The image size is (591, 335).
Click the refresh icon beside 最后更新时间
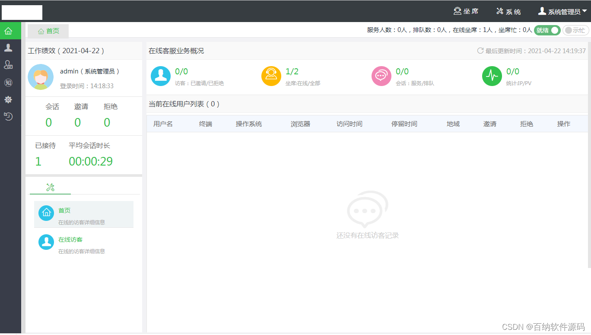[480, 51]
